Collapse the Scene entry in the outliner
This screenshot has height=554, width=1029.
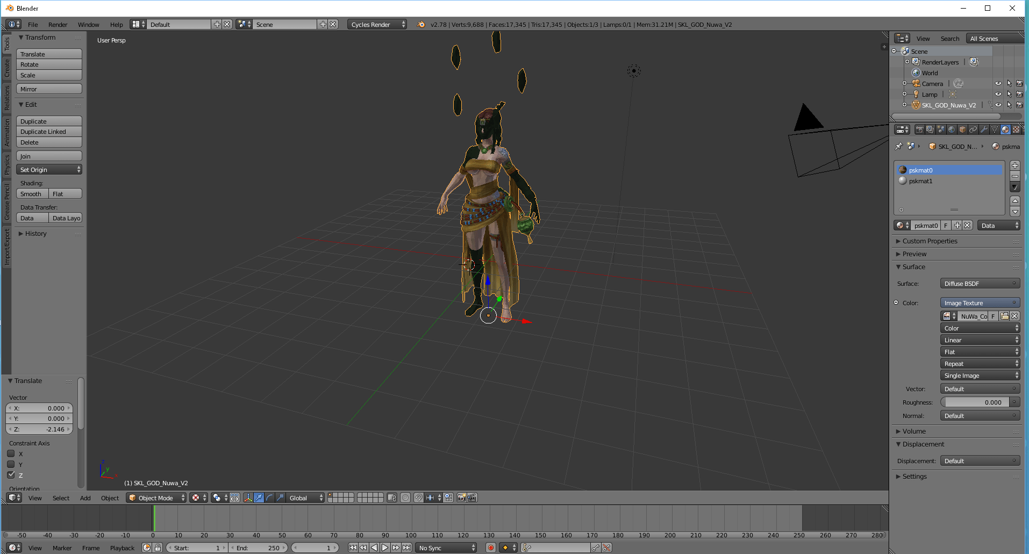point(894,51)
